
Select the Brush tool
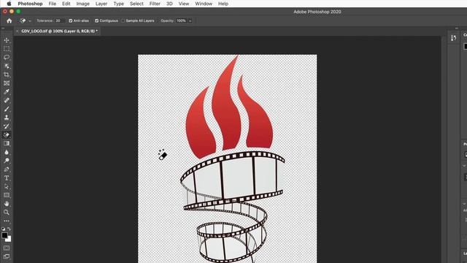(7, 109)
